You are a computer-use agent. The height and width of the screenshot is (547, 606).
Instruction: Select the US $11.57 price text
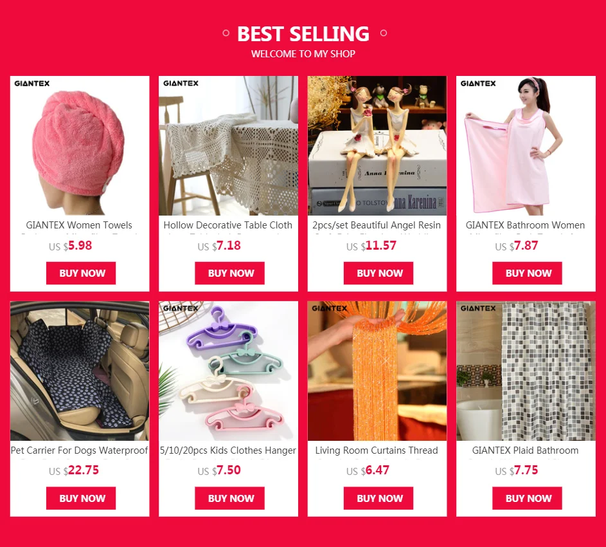click(x=371, y=245)
